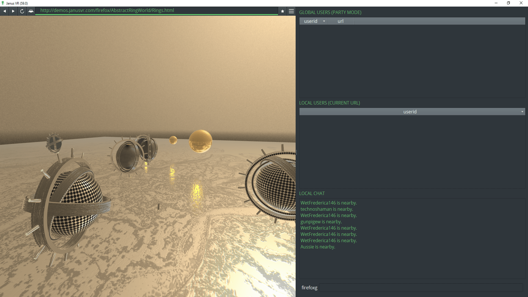
Task: Select the url column header
Action: pos(340,21)
